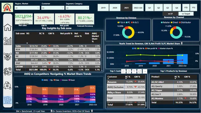Click the vertical scrollbar of Sub zone table
The height and width of the screenshot is (113, 201).
(x=102, y=51)
